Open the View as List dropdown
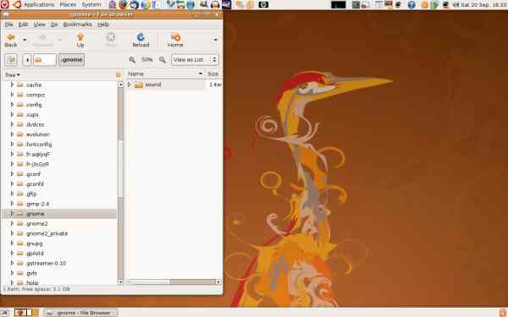 coord(195,59)
